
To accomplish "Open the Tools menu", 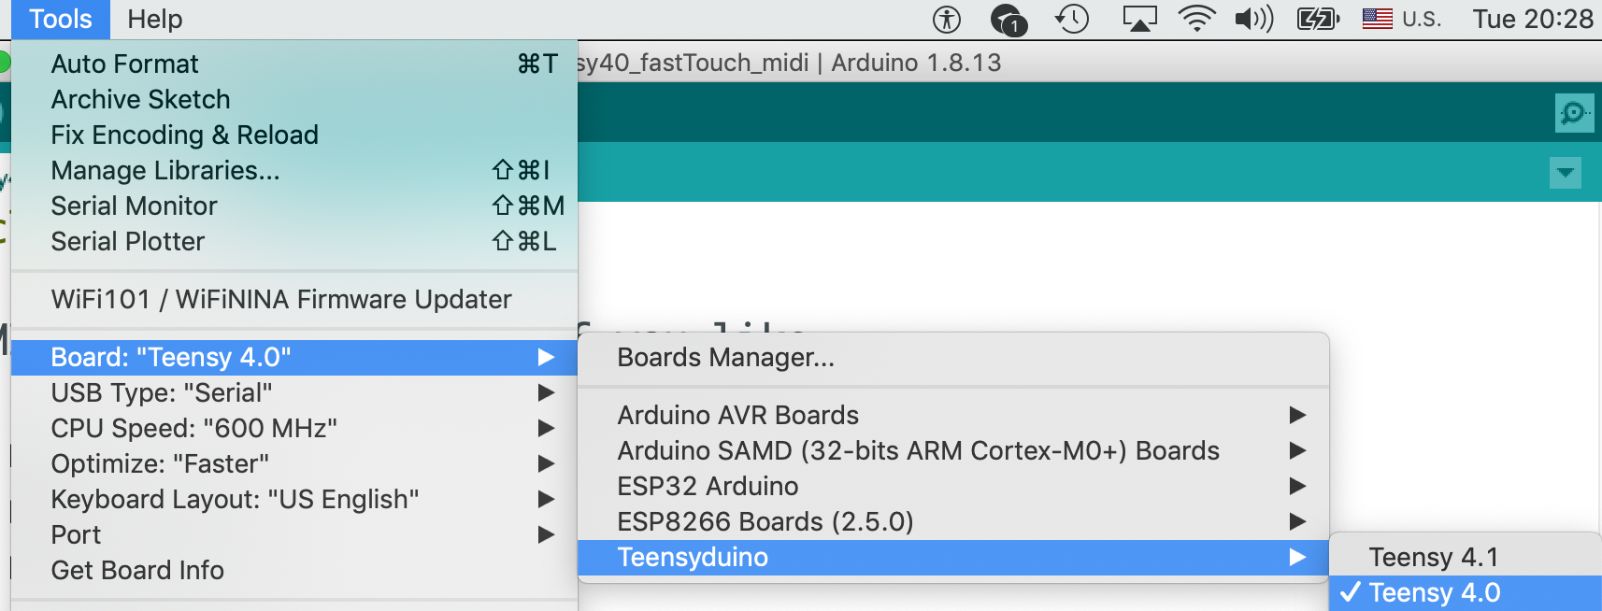I will [61, 19].
